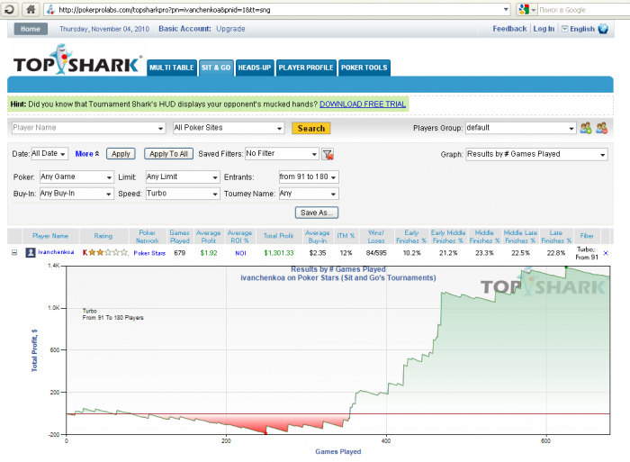Image resolution: width=630 pixels, height=462 pixels.
Task: Sort by Average ROI % column header
Action: pos(239,237)
